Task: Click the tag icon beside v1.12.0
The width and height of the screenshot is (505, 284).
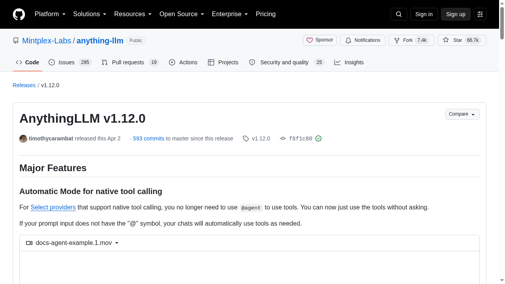Action: 246,138
